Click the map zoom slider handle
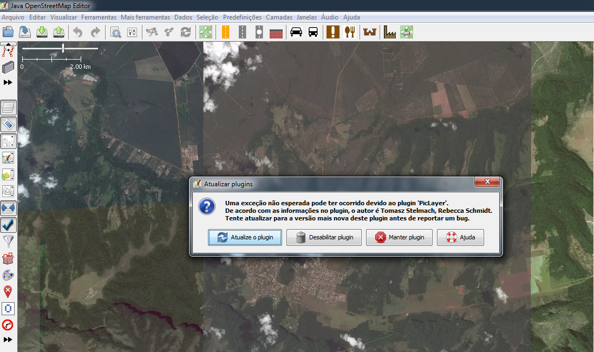 click(63, 48)
